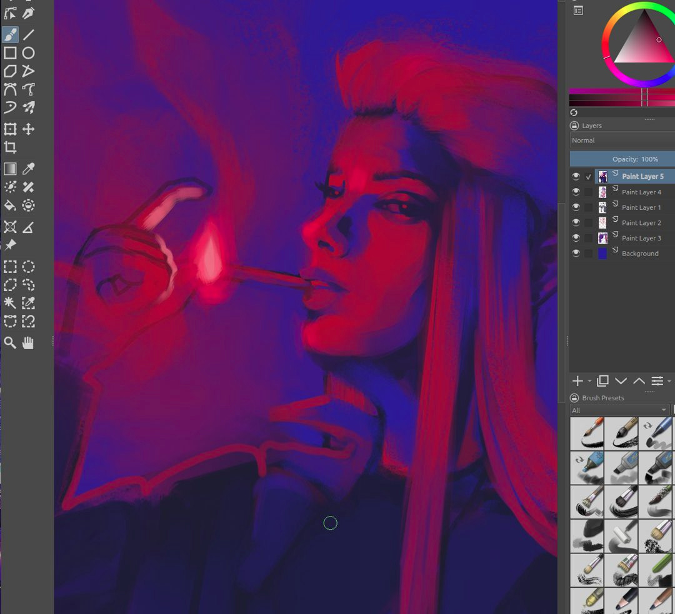Select the paint roller brush preset

[x=621, y=536]
